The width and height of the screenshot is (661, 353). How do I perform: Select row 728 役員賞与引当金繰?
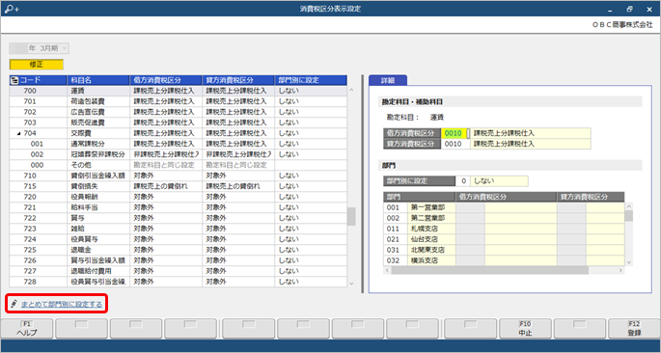pyautogui.click(x=178, y=282)
